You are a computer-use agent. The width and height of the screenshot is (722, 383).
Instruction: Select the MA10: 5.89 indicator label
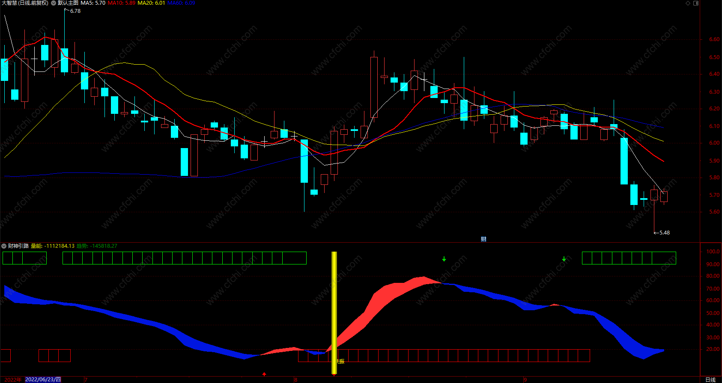(x=121, y=3)
